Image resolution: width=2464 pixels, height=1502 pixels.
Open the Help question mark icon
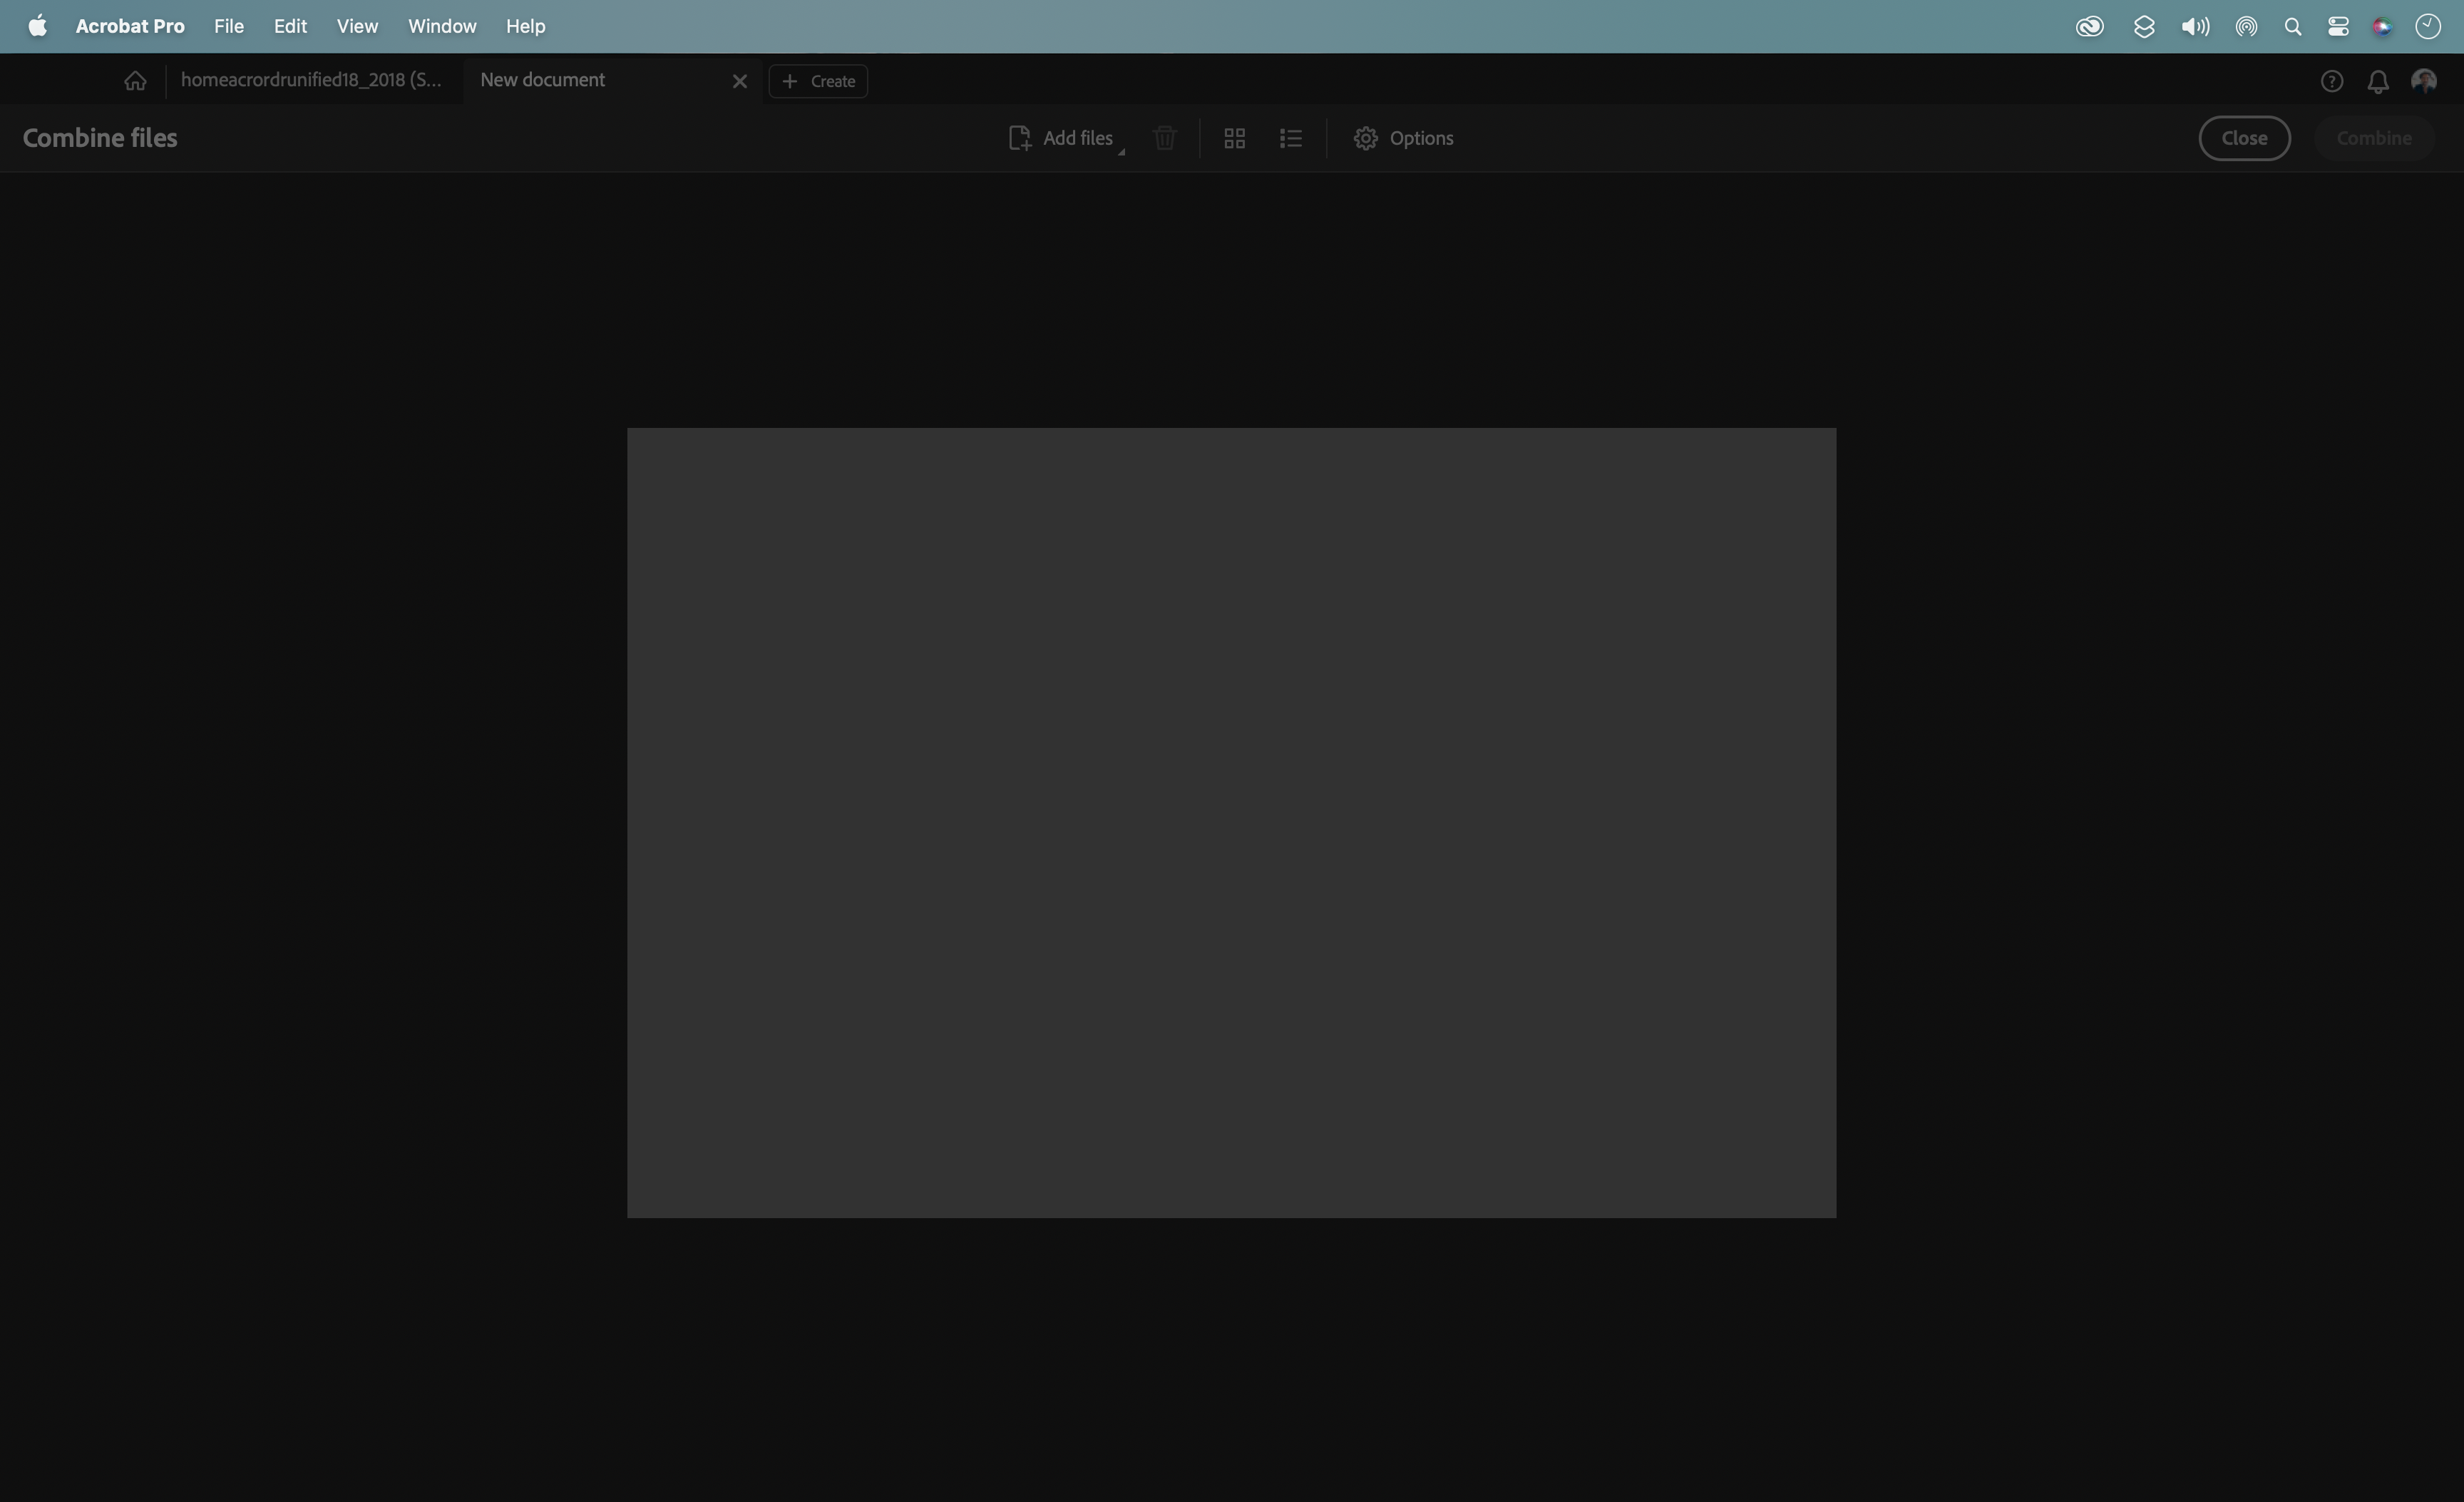coord(2331,81)
